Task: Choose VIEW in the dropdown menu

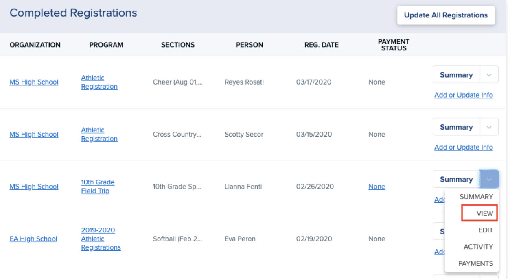Action: (484, 213)
